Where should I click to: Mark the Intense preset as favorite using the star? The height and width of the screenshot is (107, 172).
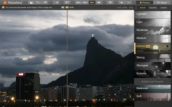point(167,46)
